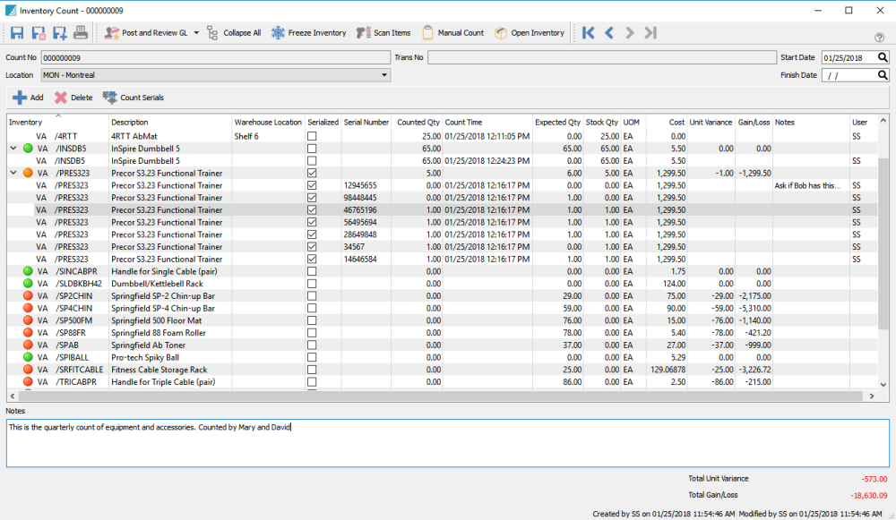896x520 pixels.
Task: Click the Warehouse Location column header
Action: tap(268, 122)
